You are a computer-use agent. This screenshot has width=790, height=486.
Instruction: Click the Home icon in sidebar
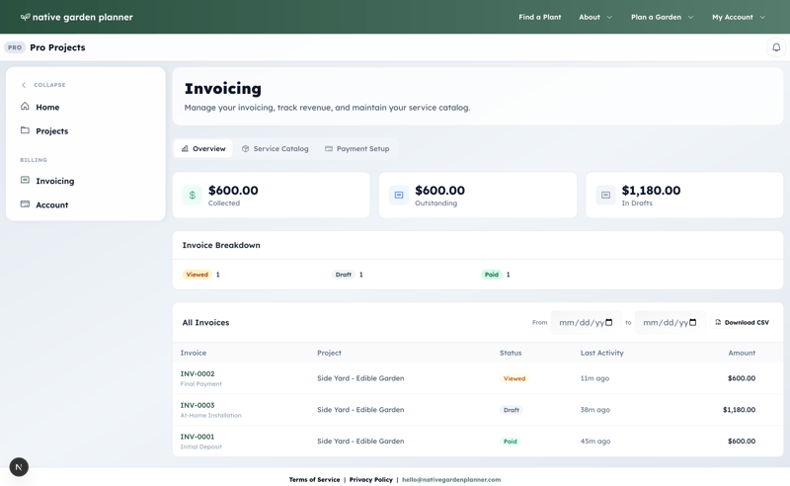tap(26, 107)
